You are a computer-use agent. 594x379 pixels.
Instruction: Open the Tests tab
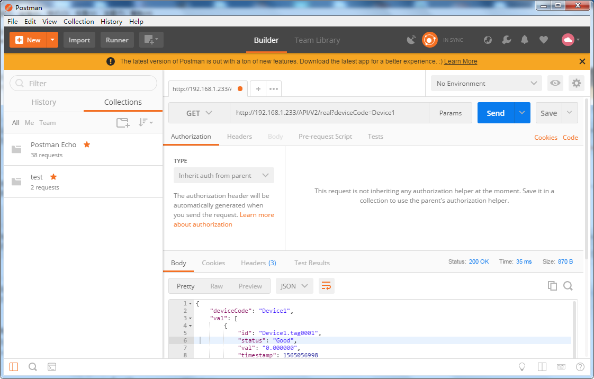point(375,137)
